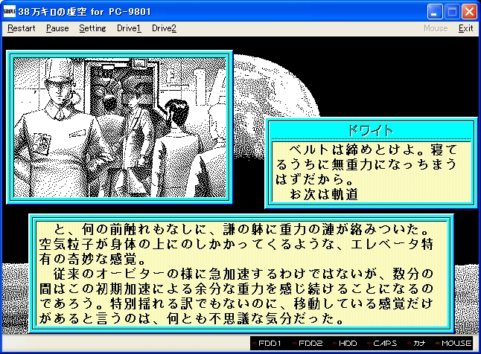
Task: Advance the narration text box at bottom
Action: click(x=240, y=274)
